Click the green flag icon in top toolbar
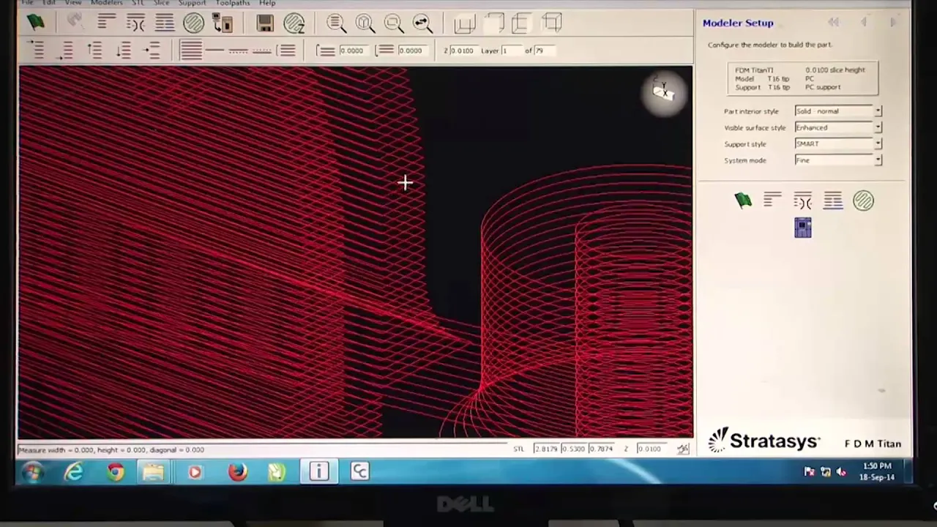 point(35,22)
